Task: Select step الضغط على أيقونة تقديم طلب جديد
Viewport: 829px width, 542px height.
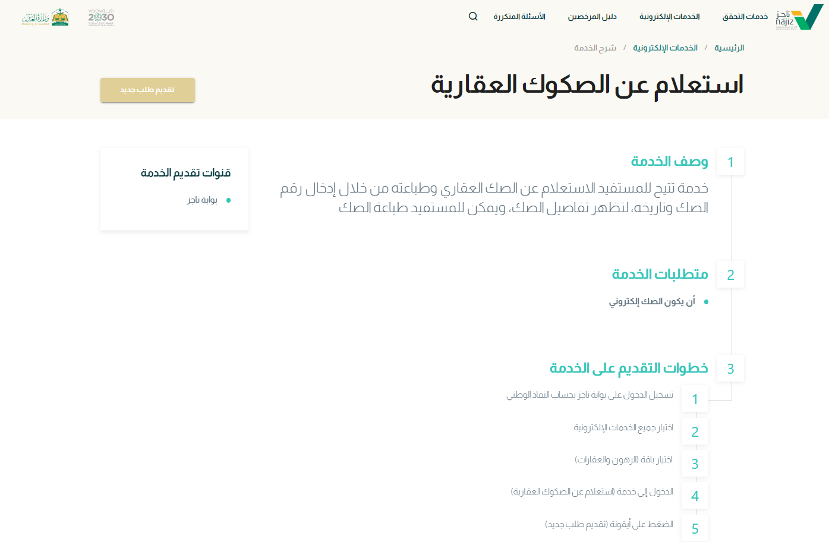Action: pos(609,524)
